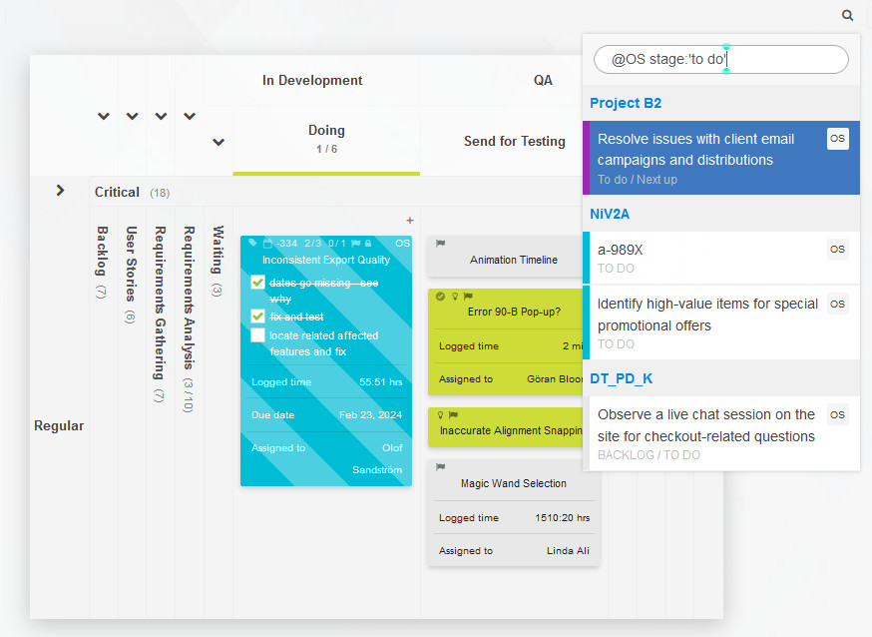The image size is (872, 637).
Task: Collapse the Backlog column using its chevron
Action: [x=103, y=116]
